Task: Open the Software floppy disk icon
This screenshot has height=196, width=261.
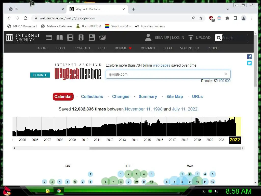Action: (92, 38)
